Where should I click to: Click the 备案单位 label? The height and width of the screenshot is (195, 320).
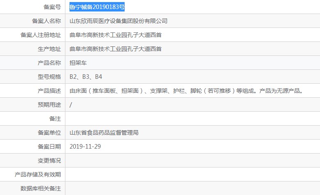coord(49,133)
